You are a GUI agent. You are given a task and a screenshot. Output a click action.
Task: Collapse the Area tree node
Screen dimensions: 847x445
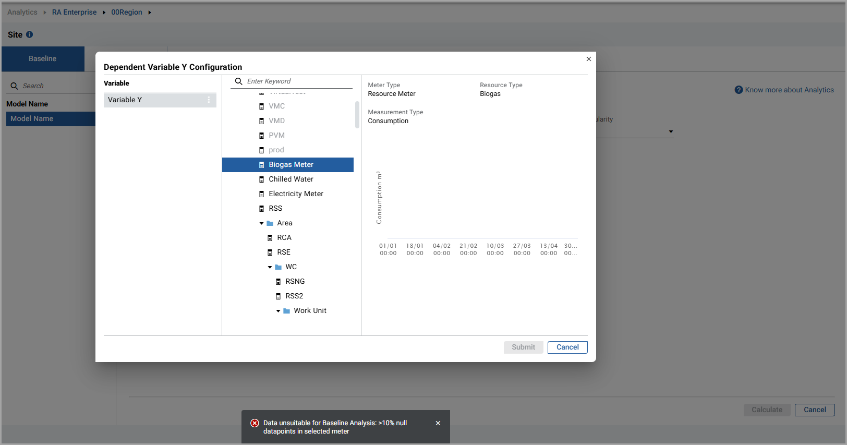pos(262,223)
